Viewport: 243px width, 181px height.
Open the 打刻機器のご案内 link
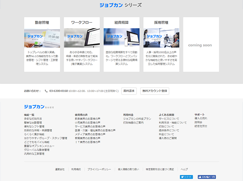click(x=133, y=122)
